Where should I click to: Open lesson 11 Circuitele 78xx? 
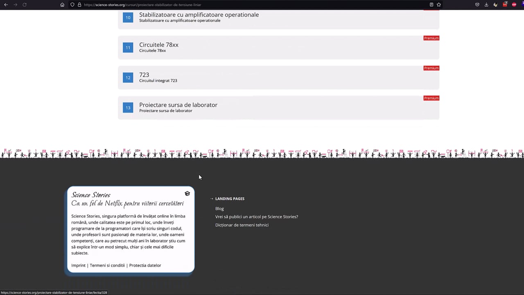pos(278,48)
